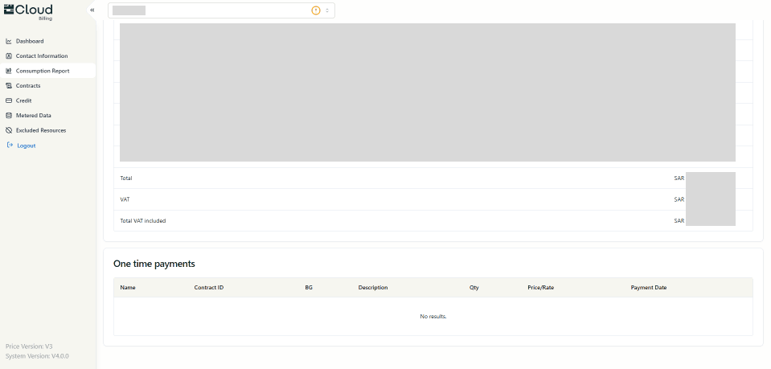771x369 pixels.
Task: Open the Contracts menu item
Action: tap(28, 86)
